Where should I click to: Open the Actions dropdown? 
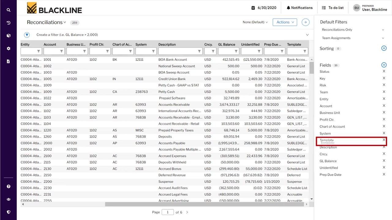pos(285,22)
